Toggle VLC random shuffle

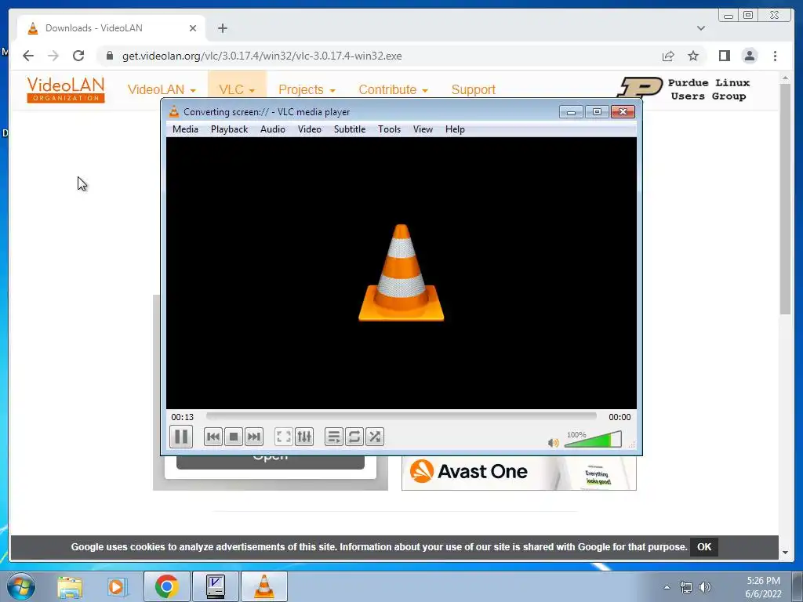point(375,437)
